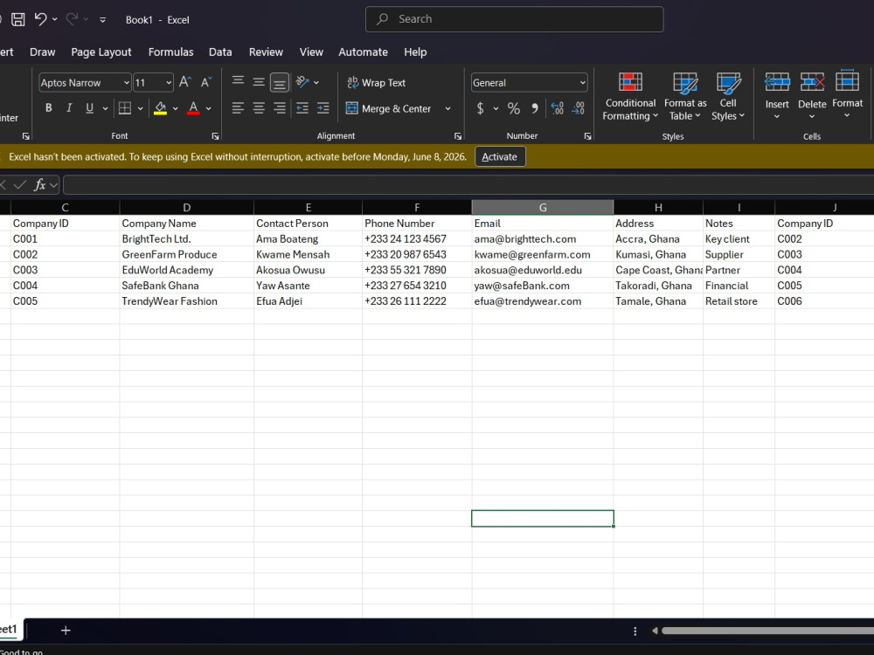The width and height of the screenshot is (874, 655).
Task: Open Number format dialog launcher
Action: (587, 136)
